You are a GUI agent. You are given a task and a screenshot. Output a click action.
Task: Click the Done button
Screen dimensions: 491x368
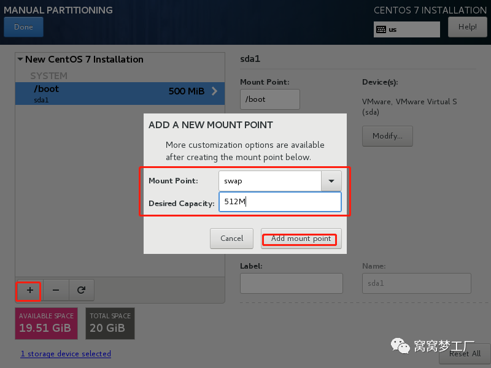click(x=23, y=27)
